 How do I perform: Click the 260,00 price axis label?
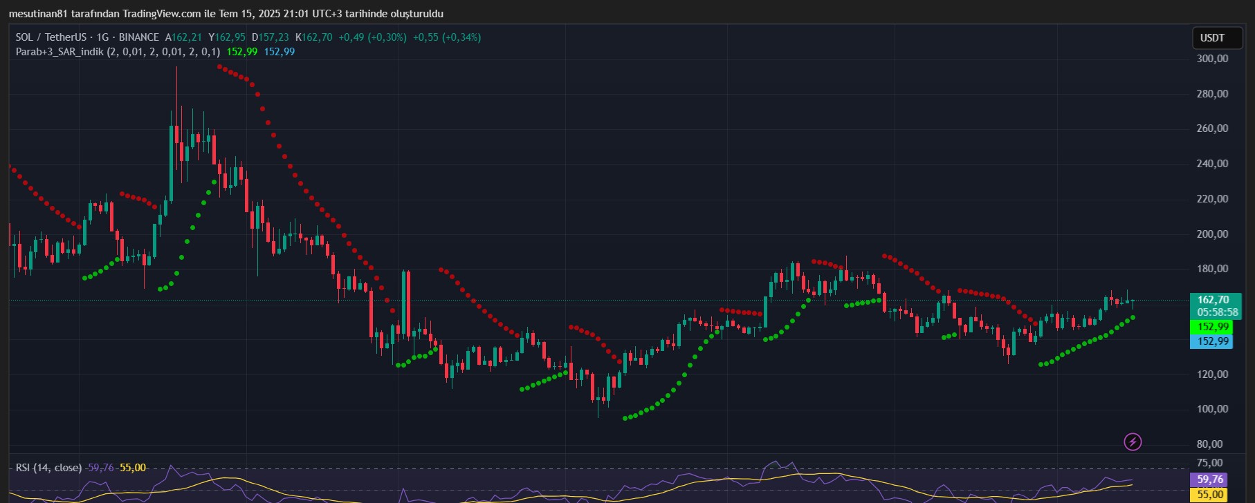pyautogui.click(x=1213, y=129)
